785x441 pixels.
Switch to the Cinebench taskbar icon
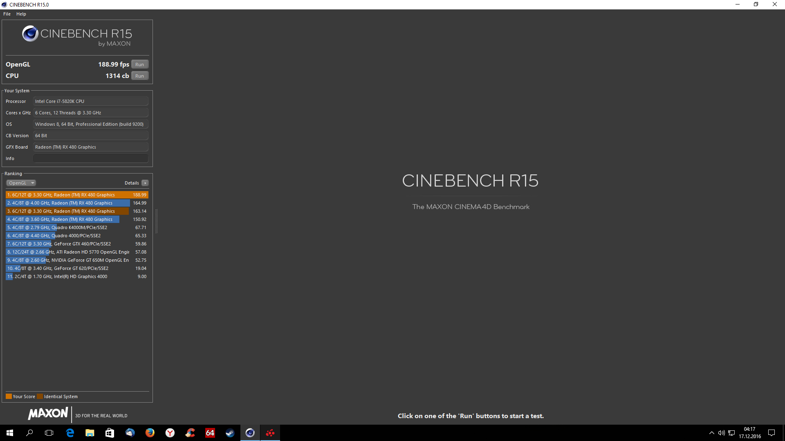click(x=250, y=433)
